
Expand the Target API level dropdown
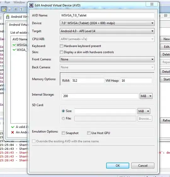click(107, 31)
